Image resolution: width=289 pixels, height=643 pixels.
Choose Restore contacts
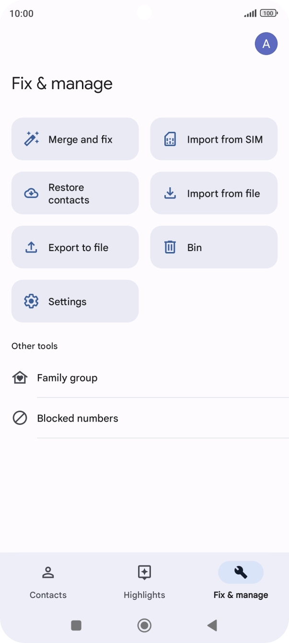point(75,193)
